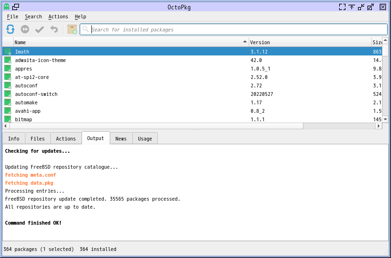The height and width of the screenshot is (258, 391).
Task: Click the package icon of at-spi2-core row
Action: (x=8, y=77)
